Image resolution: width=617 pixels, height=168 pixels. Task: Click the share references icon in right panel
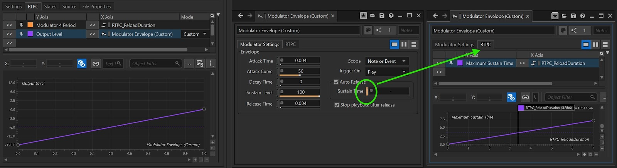coord(574,30)
